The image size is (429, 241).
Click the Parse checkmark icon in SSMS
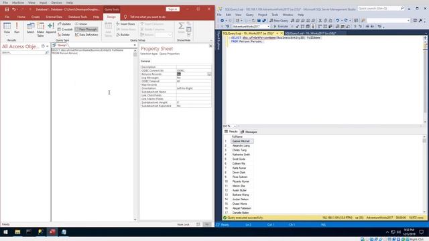tap(298, 27)
